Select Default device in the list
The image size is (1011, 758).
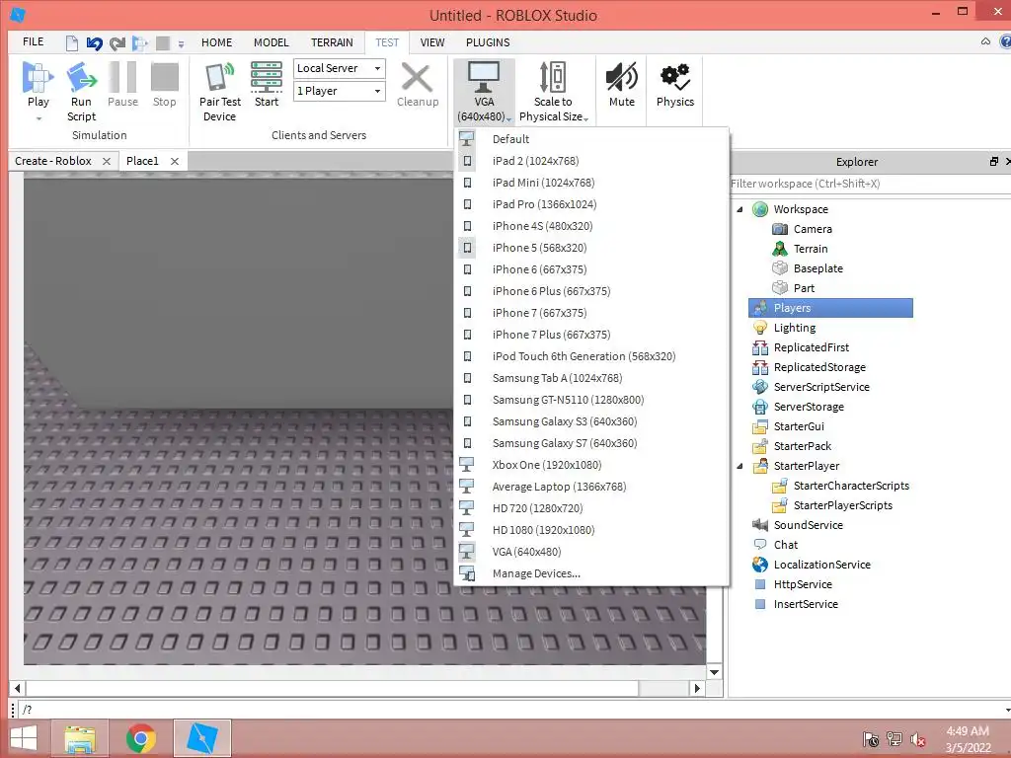(591, 139)
